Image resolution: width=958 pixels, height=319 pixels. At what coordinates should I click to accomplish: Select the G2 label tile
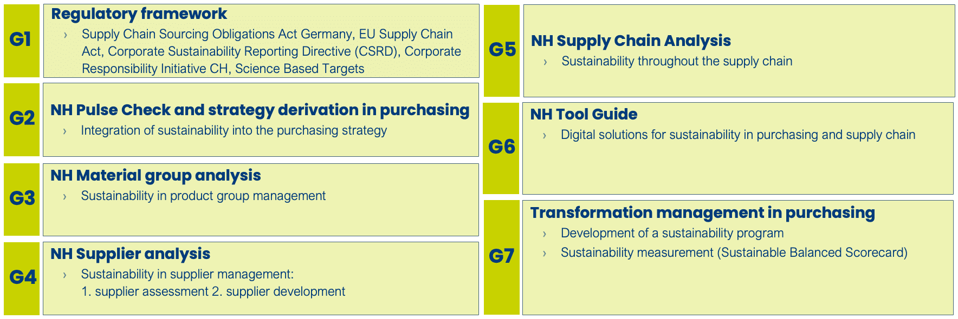[x=22, y=119]
